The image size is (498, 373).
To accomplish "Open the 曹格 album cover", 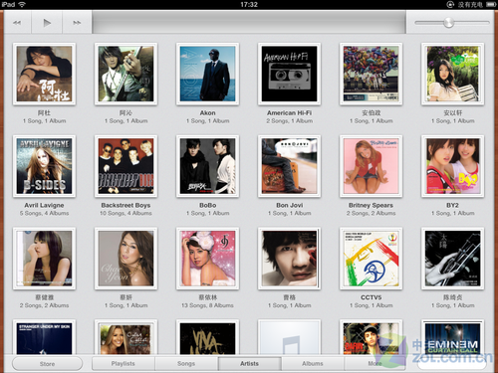I will click(x=289, y=259).
